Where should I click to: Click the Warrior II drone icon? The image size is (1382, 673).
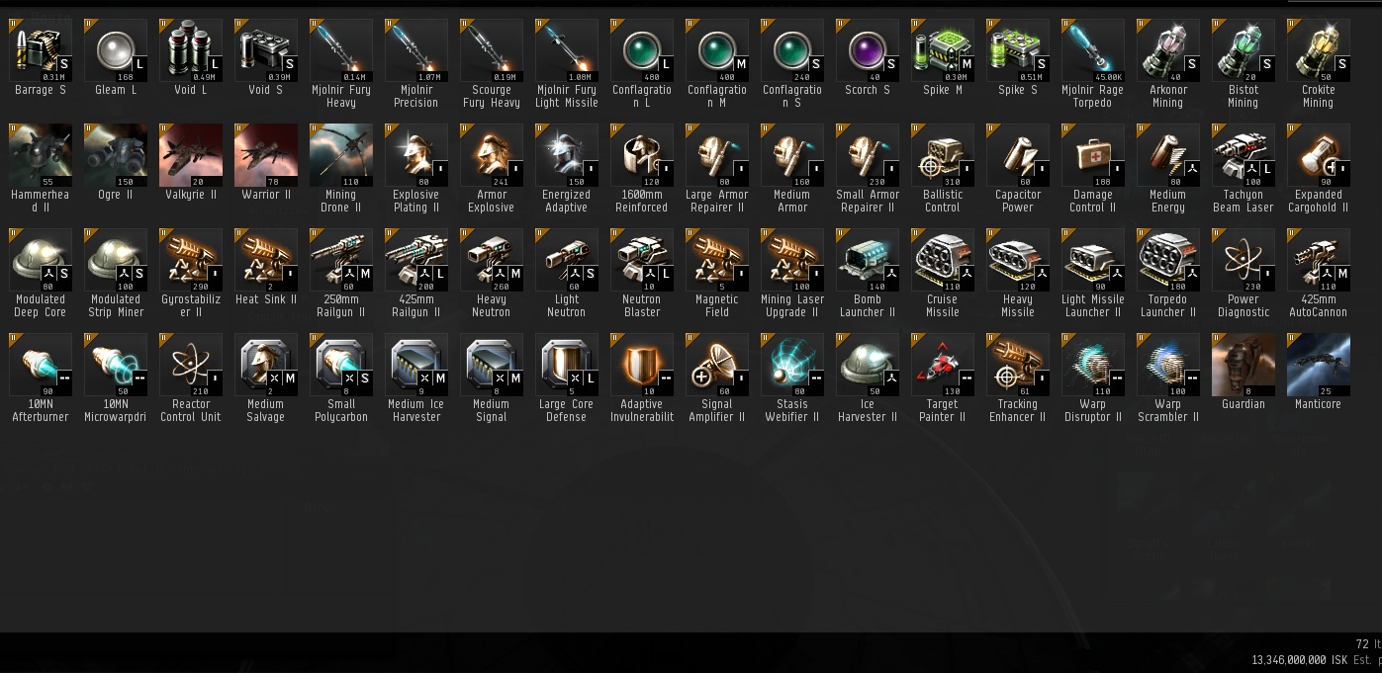tap(266, 155)
